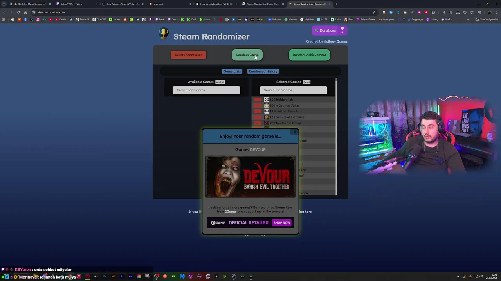Open the Premiere Pro taskbar icon
Image resolution: width=501 pixels, height=281 pixels.
[x=122, y=277]
